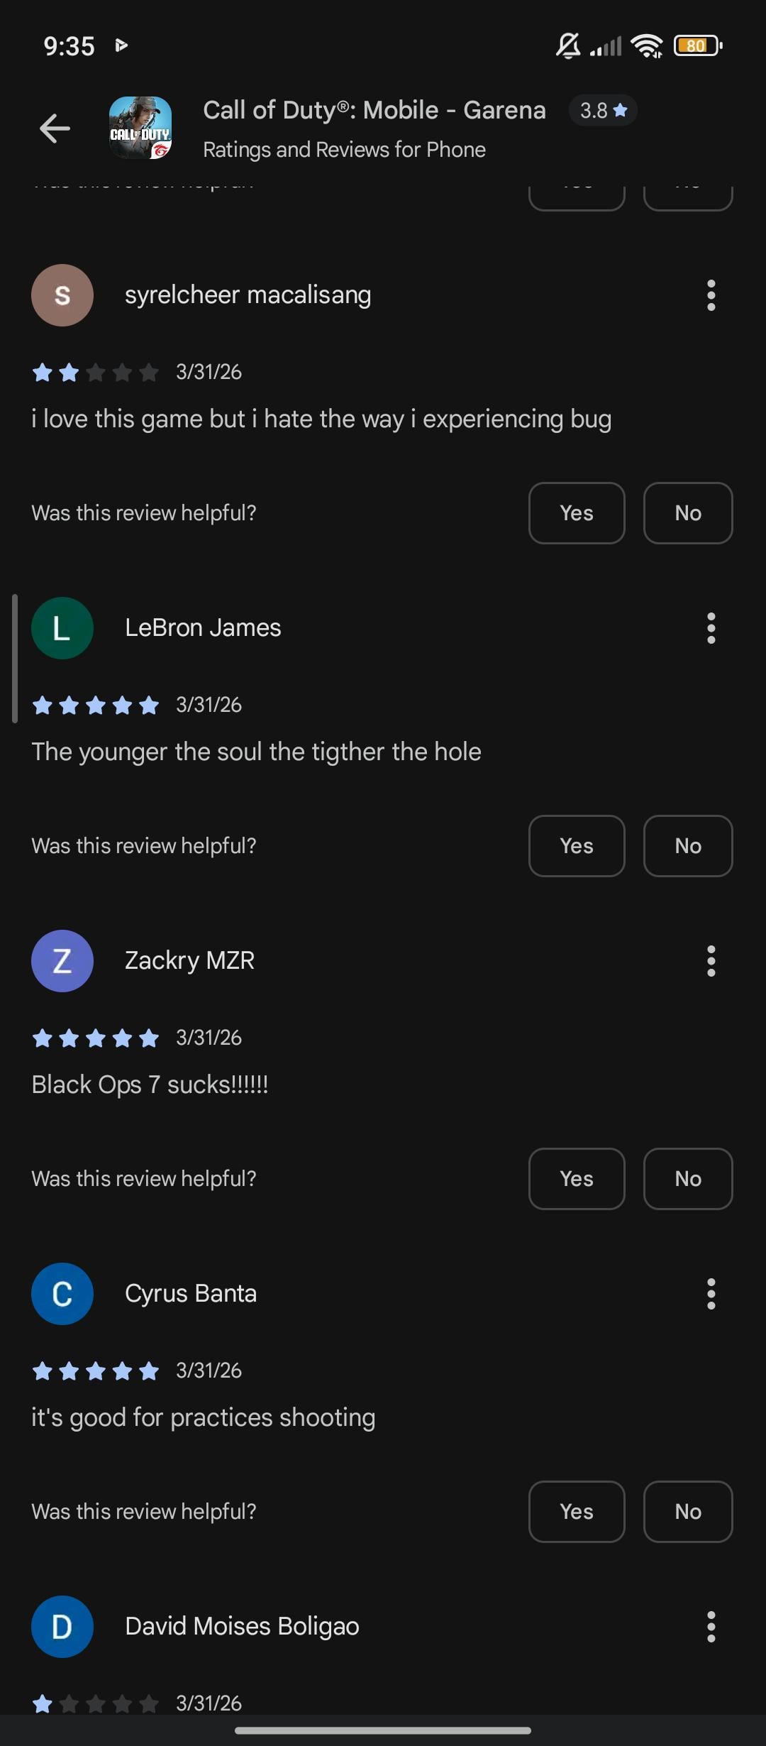Choose No for Zackry MZR's review
766x1746 pixels.
point(688,1179)
